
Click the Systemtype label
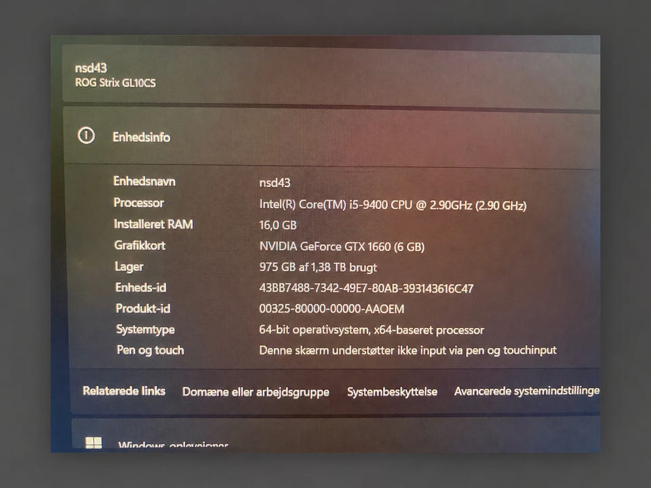pos(145,330)
